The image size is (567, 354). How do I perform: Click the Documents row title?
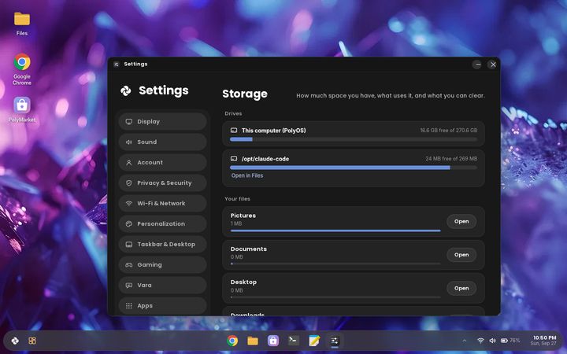(x=249, y=249)
